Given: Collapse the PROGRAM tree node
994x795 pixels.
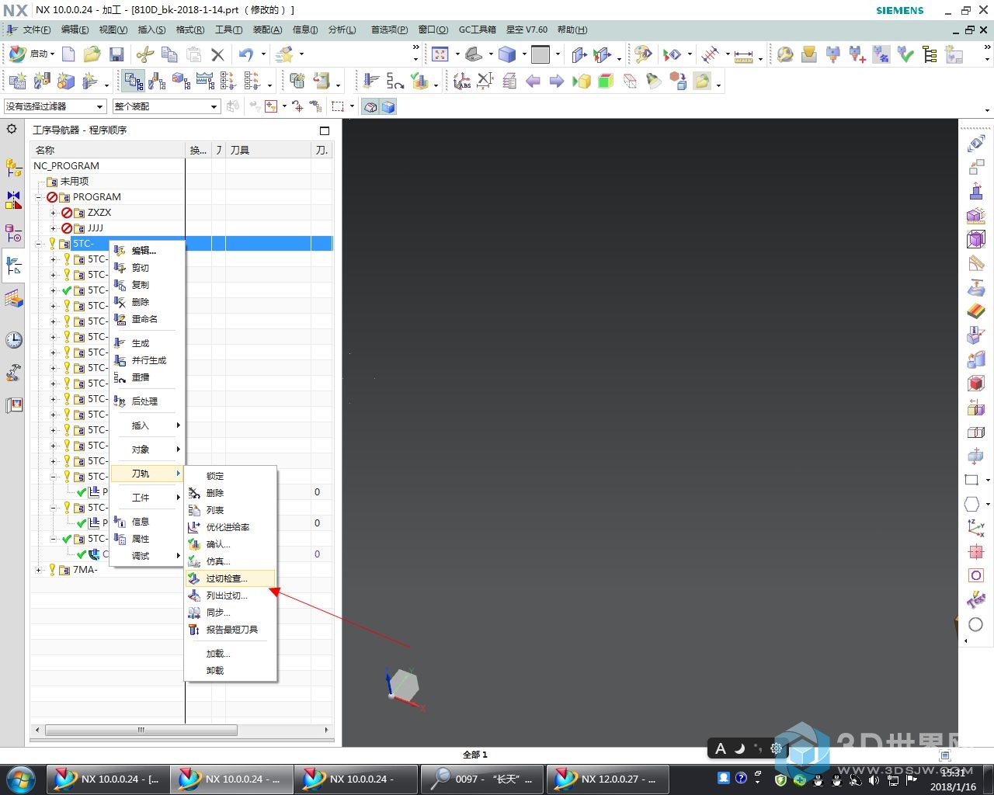Looking at the screenshot, I should (x=39, y=197).
